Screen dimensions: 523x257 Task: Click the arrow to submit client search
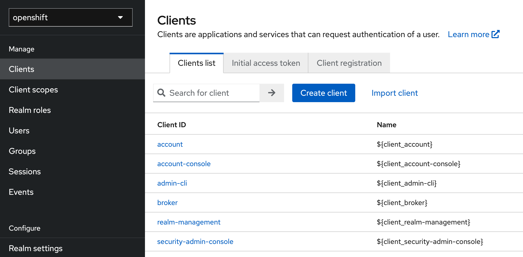pos(271,93)
